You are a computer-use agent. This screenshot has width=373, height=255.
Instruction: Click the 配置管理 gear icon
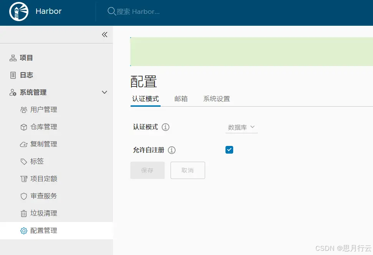(23, 230)
